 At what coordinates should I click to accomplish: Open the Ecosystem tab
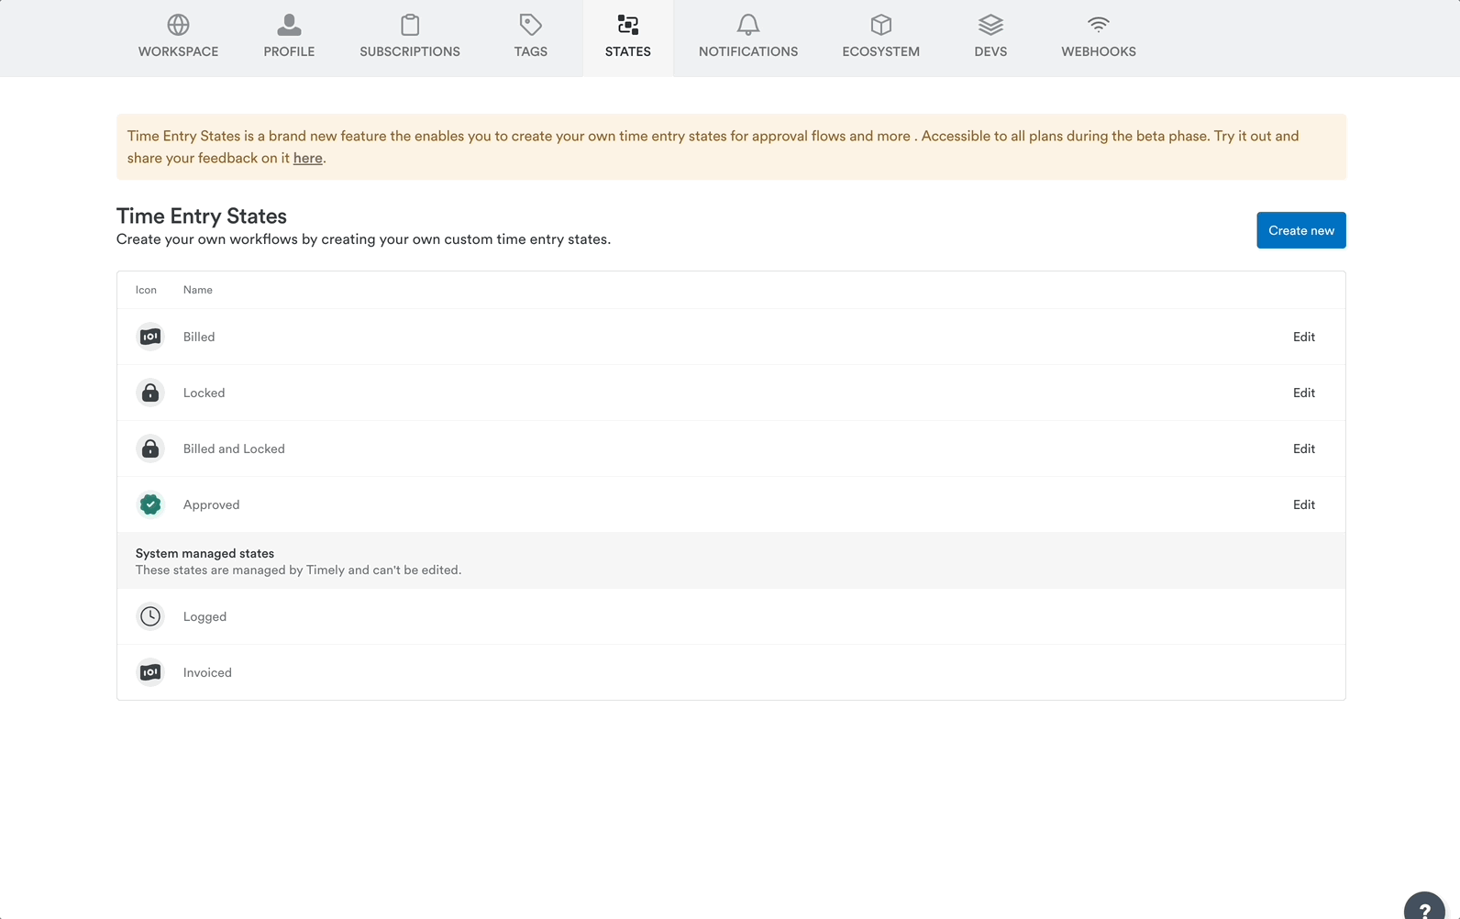pos(880,38)
